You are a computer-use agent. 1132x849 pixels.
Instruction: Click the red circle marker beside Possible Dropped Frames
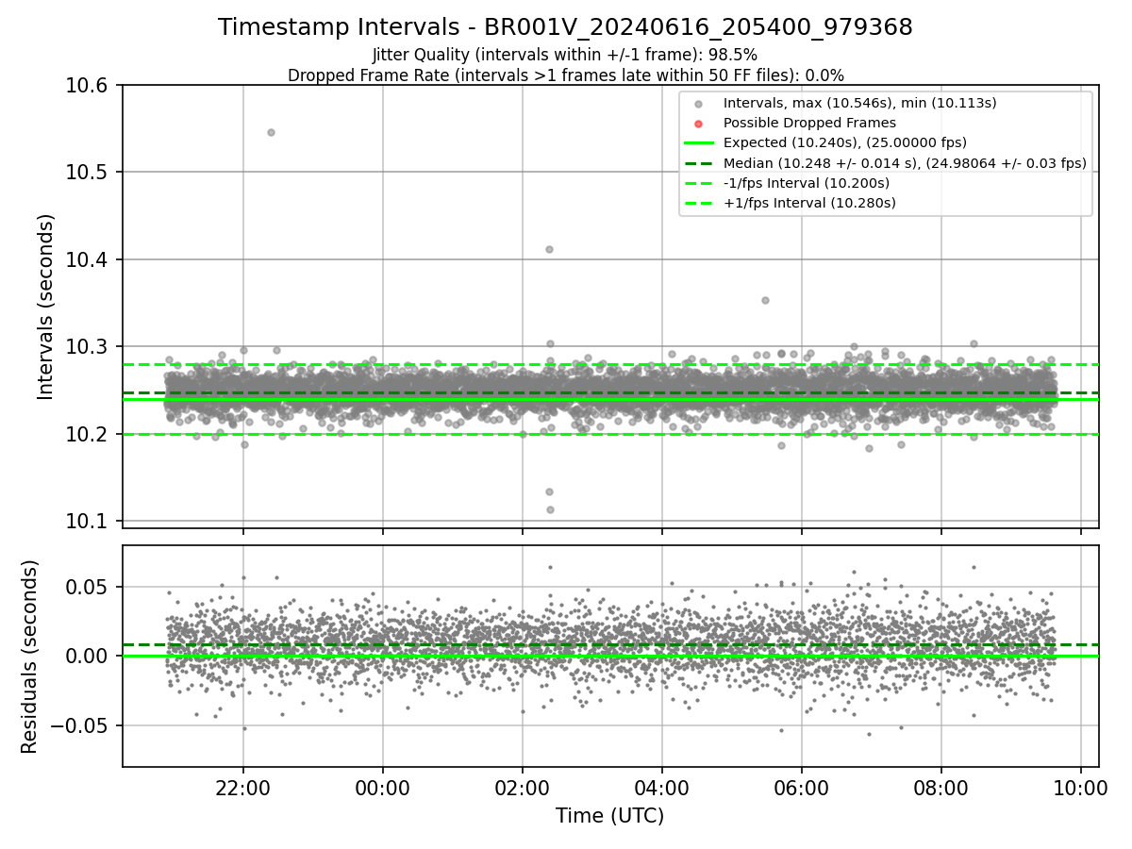[698, 124]
